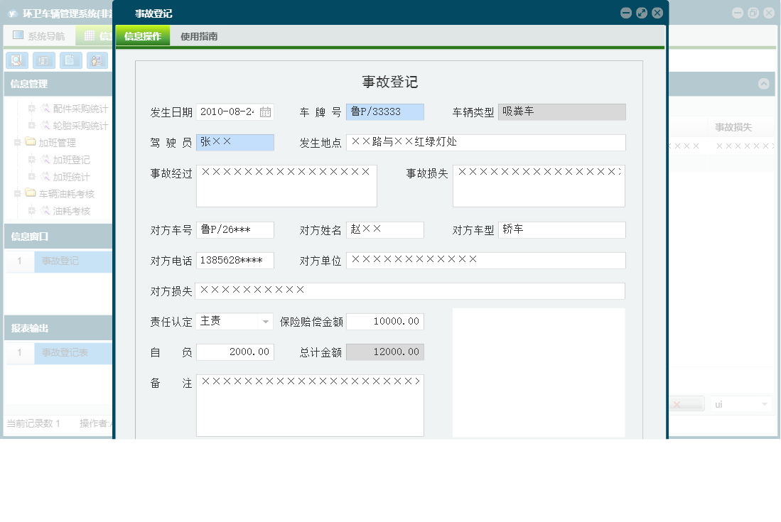781x522 pixels.
Task: Select the magnifier search icon in the toolbar
Action: pos(16,60)
